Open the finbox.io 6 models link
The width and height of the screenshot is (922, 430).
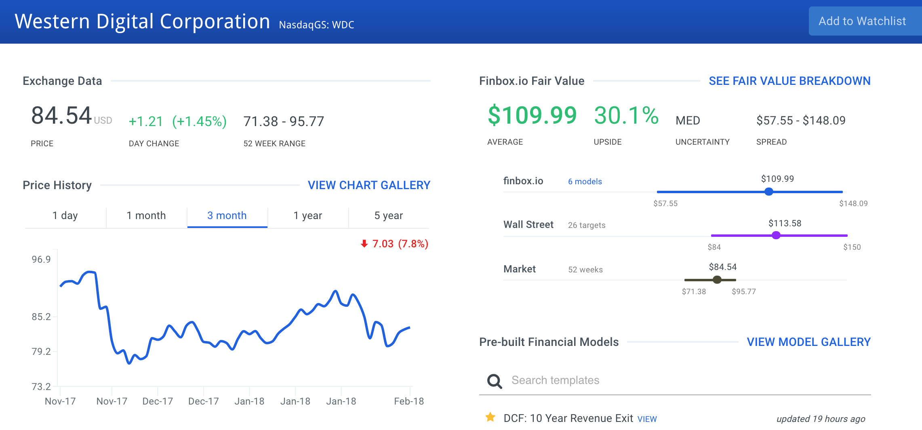(585, 181)
